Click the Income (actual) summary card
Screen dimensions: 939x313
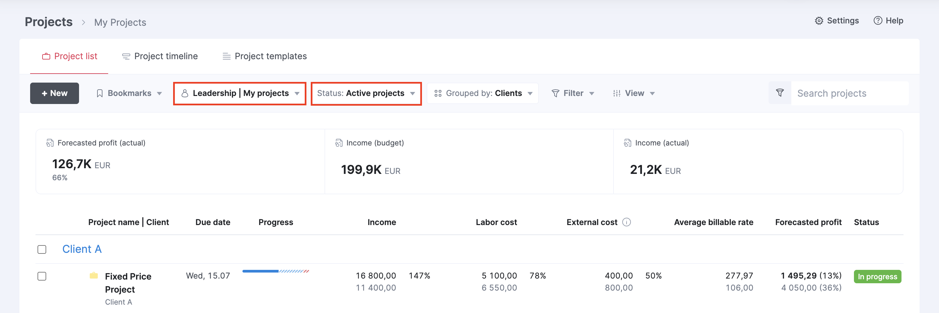tap(758, 161)
